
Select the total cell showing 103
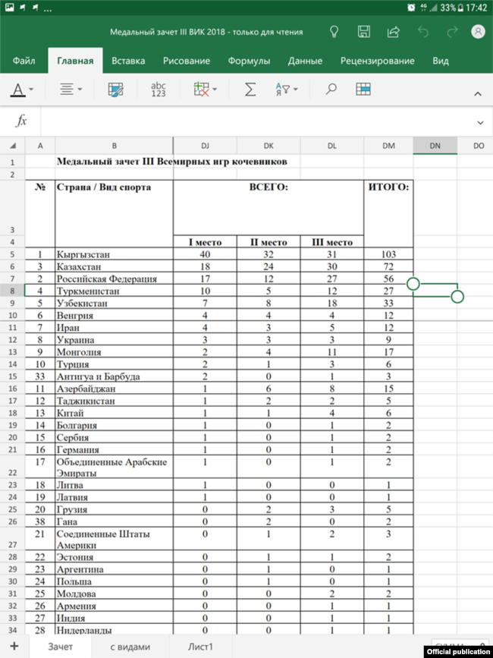click(x=388, y=254)
